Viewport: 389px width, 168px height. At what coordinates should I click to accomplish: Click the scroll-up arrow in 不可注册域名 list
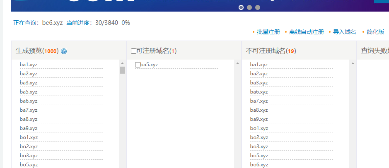click(353, 63)
